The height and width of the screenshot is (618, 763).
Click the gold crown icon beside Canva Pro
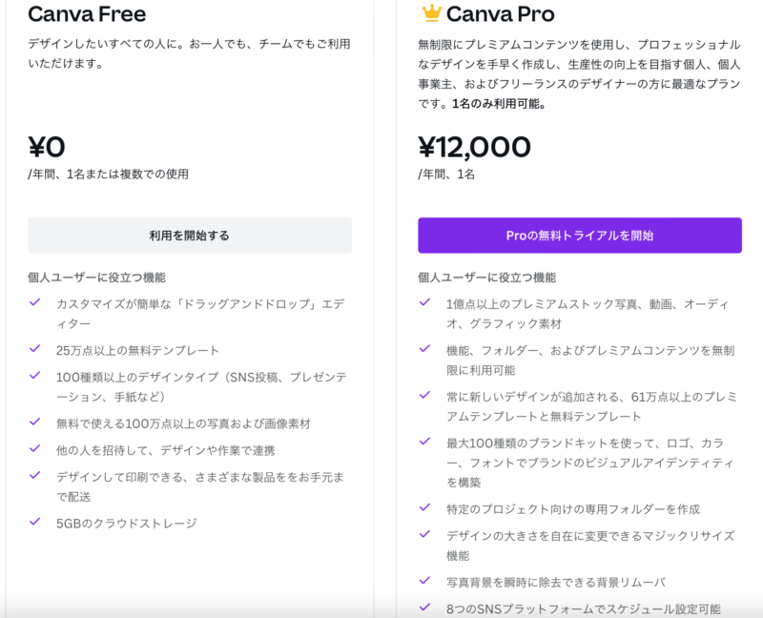pyautogui.click(x=431, y=13)
